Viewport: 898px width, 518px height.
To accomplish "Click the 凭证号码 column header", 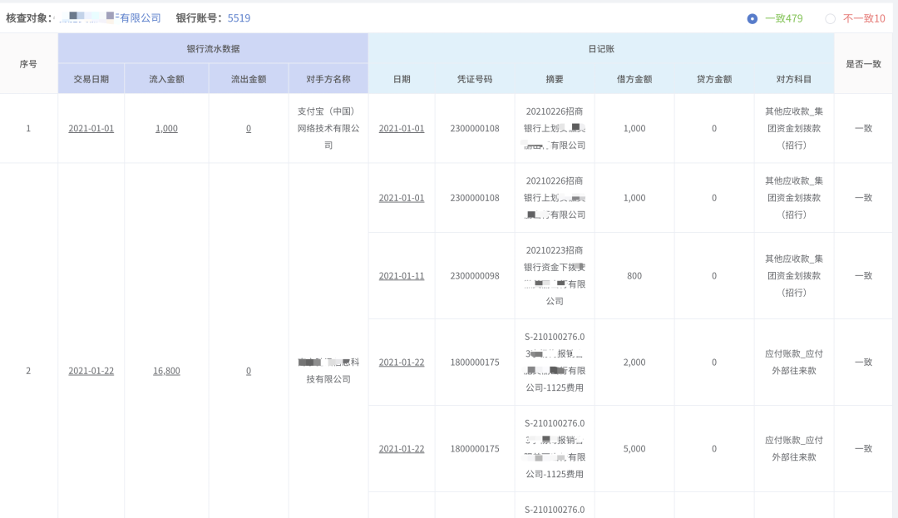I will (x=475, y=79).
